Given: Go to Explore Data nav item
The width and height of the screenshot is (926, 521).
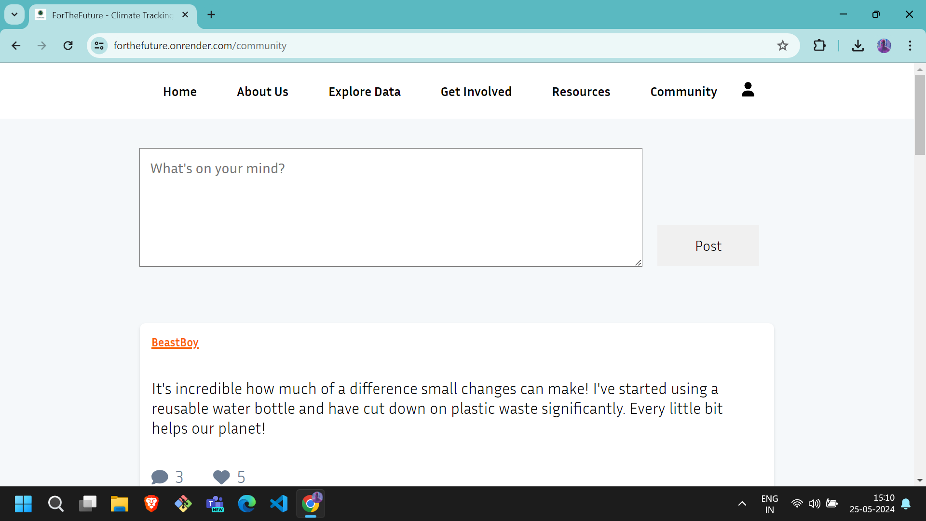Looking at the screenshot, I should (364, 92).
